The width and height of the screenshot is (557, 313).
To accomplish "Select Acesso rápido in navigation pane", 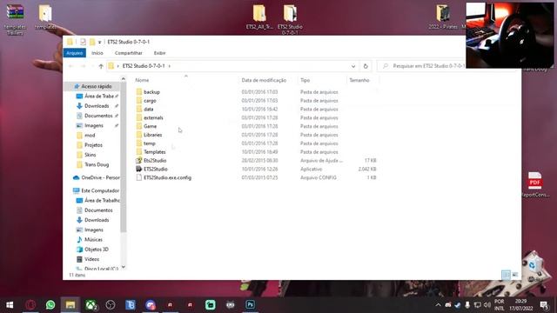I will coord(96,86).
